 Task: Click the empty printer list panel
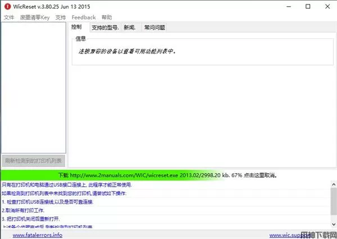click(34, 88)
